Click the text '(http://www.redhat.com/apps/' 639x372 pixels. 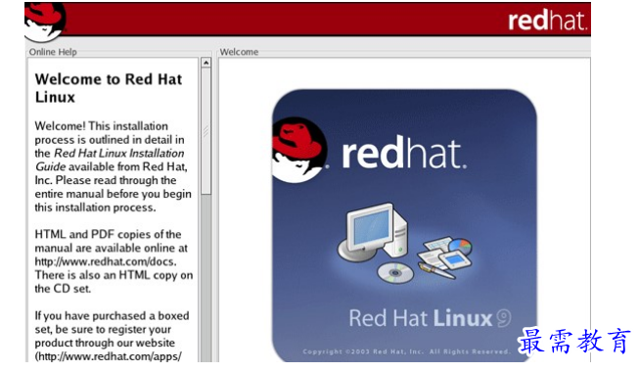[108, 356]
